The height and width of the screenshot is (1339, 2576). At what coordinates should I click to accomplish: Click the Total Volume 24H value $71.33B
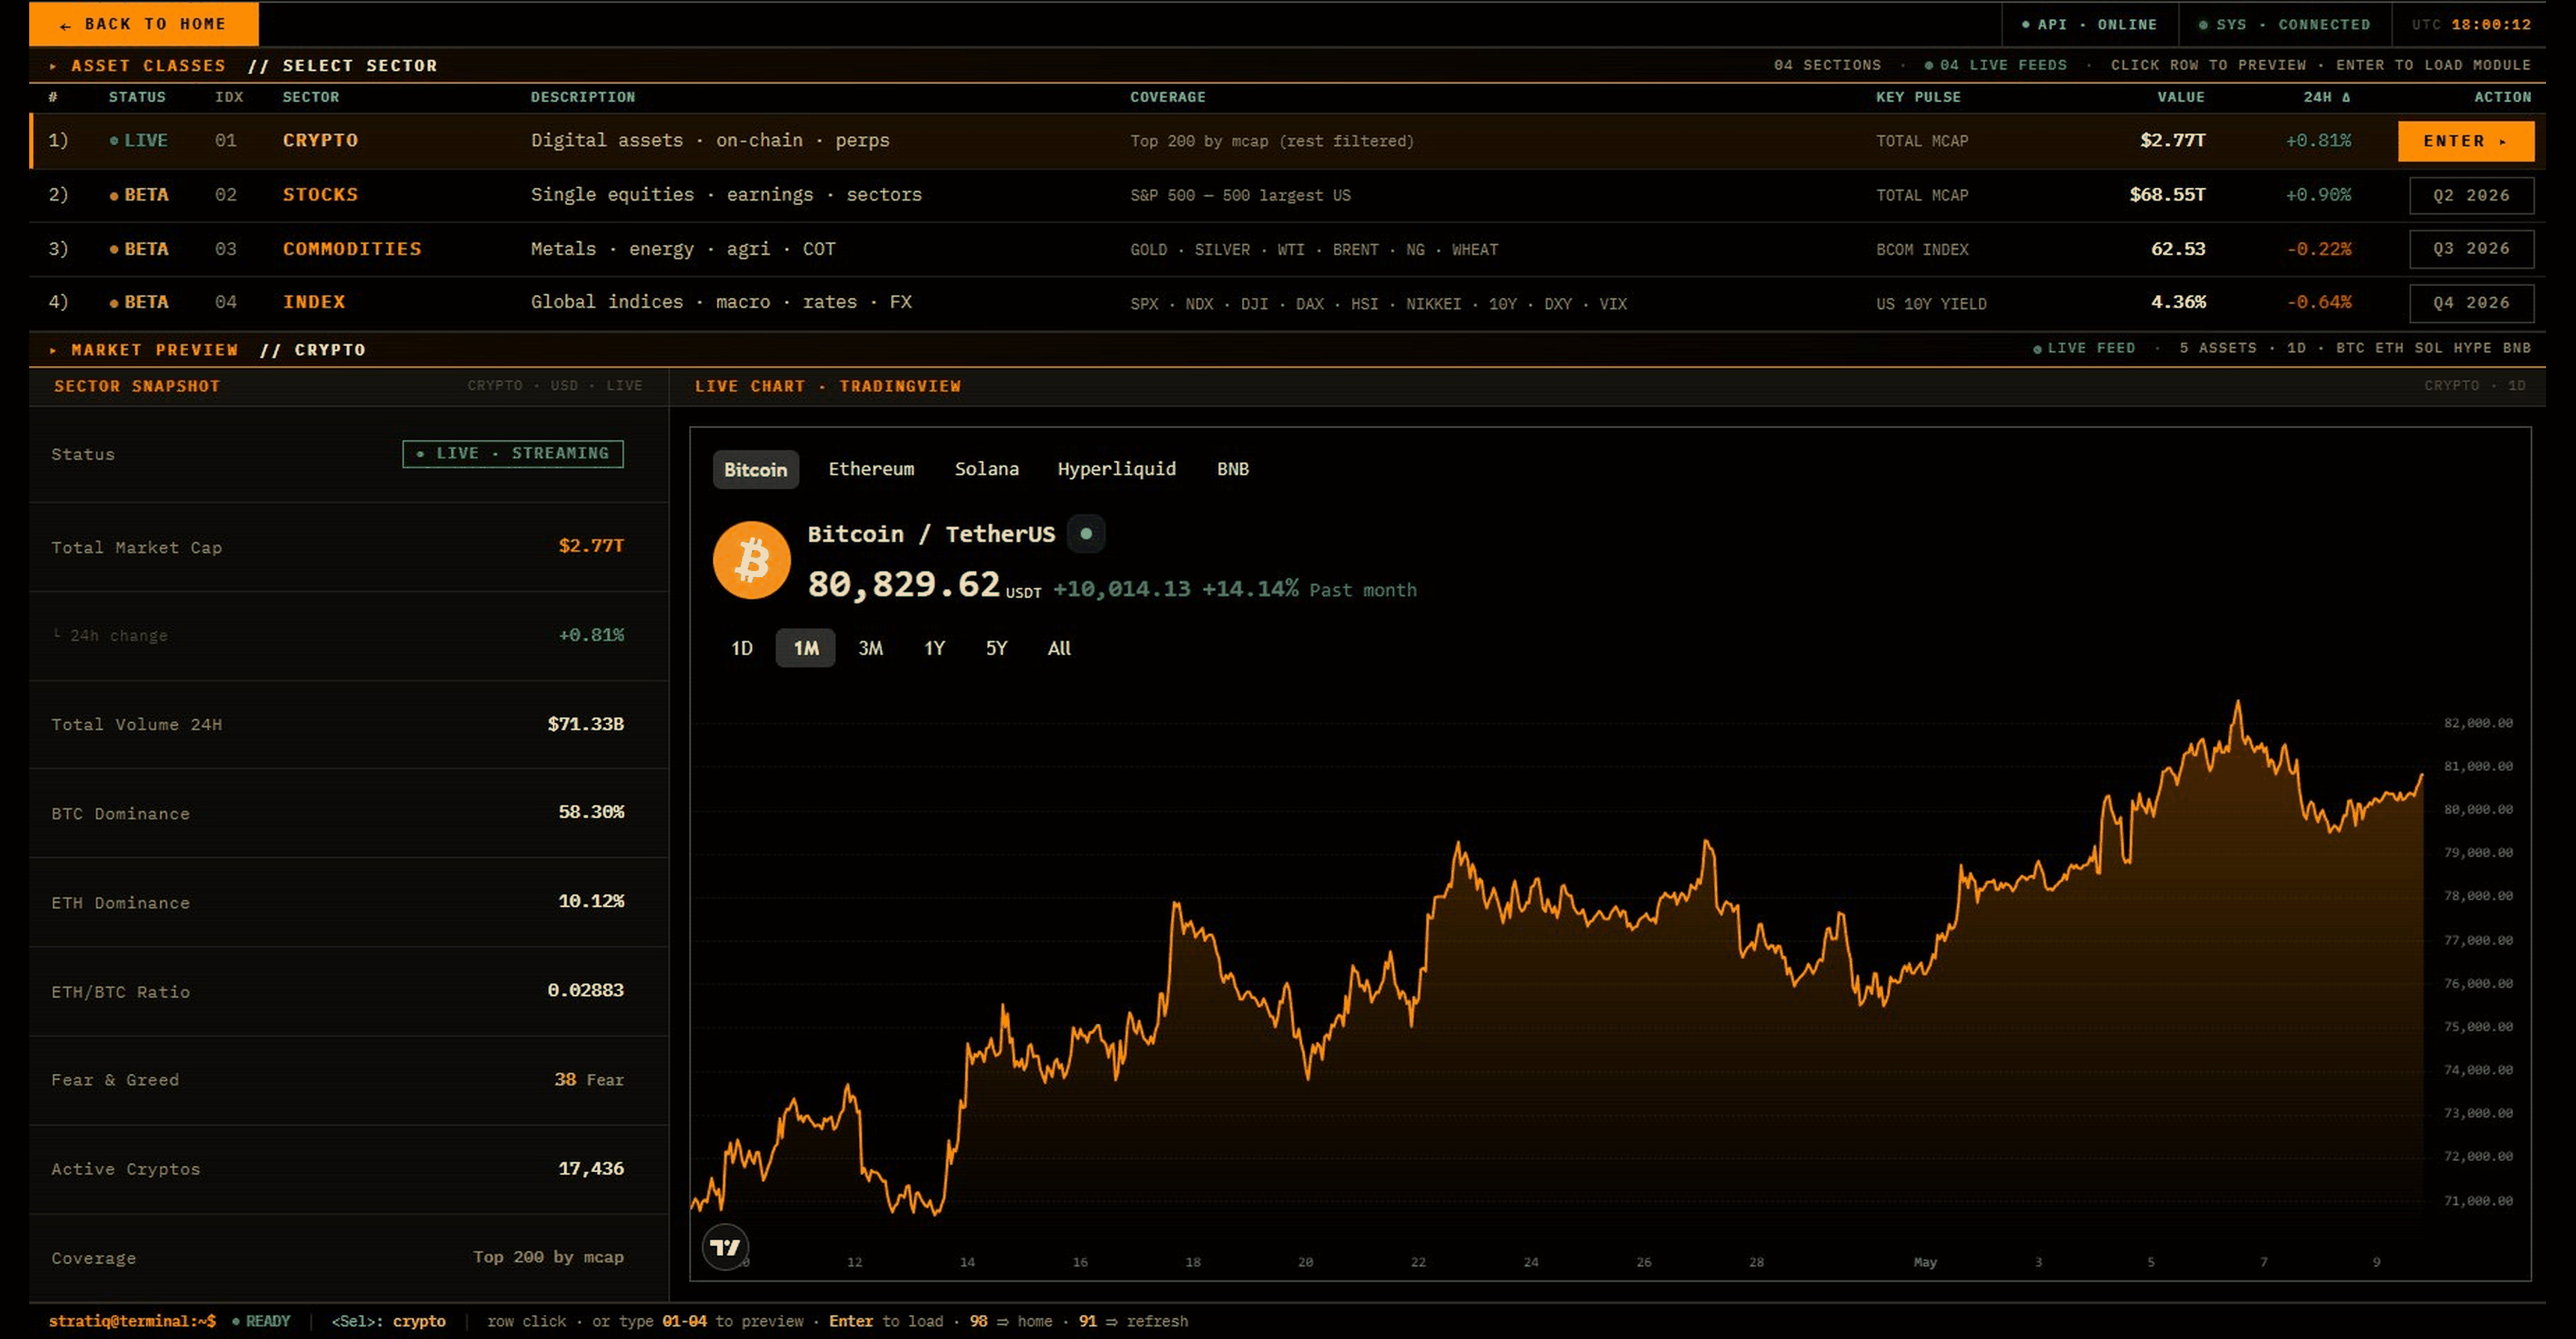click(x=585, y=723)
